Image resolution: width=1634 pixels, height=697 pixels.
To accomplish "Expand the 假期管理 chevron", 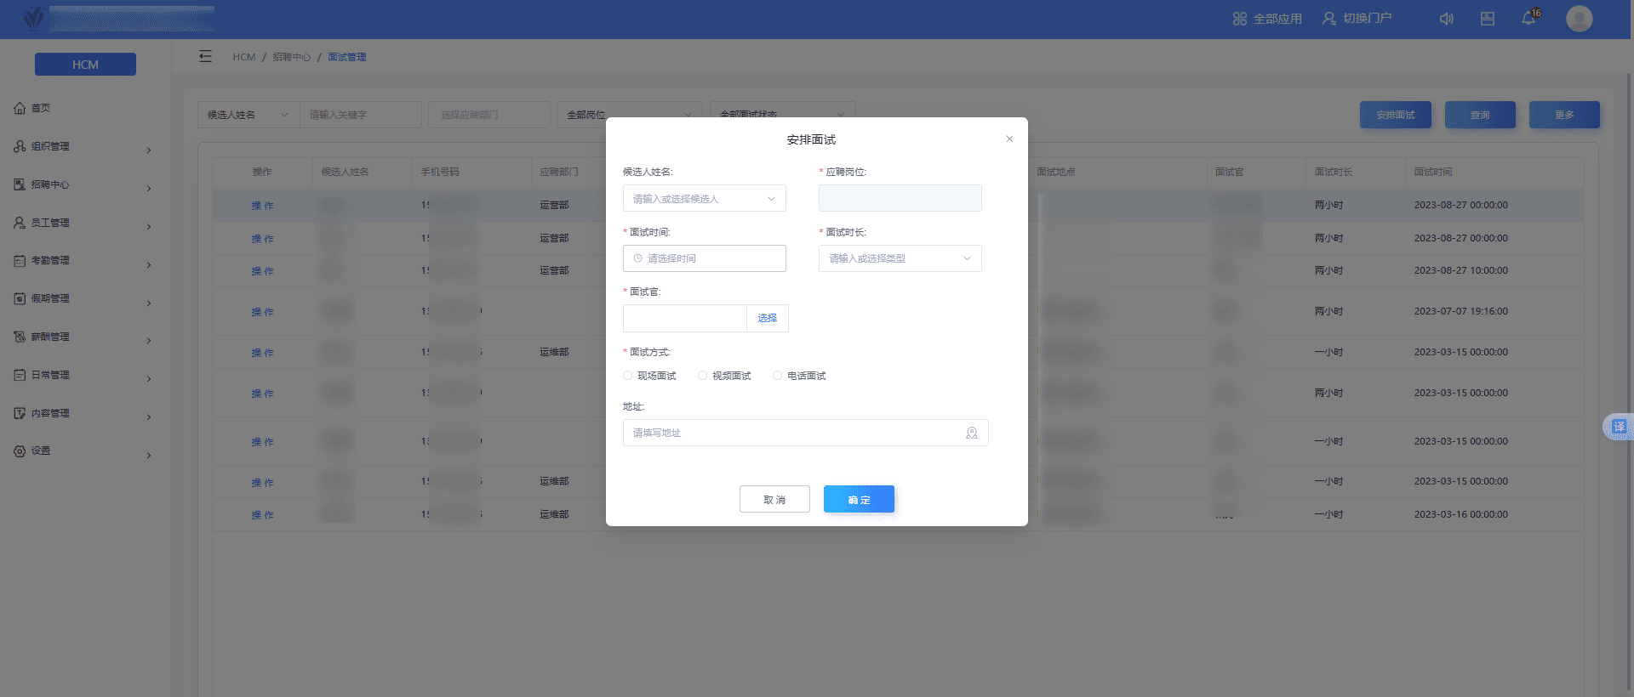I will tap(149, 303).
